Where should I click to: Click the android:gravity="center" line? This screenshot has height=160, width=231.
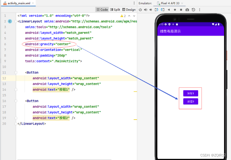pyautogui.click(x=48, y=44)
